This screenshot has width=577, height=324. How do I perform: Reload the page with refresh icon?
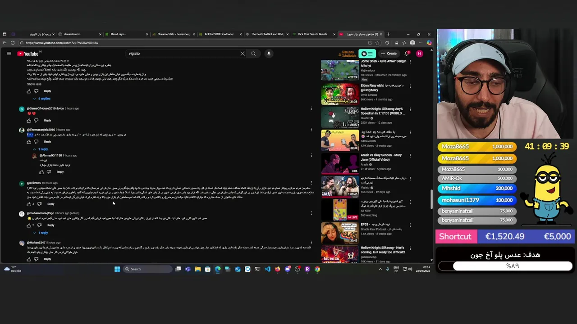pyautogui.click(x=13, y=43)
